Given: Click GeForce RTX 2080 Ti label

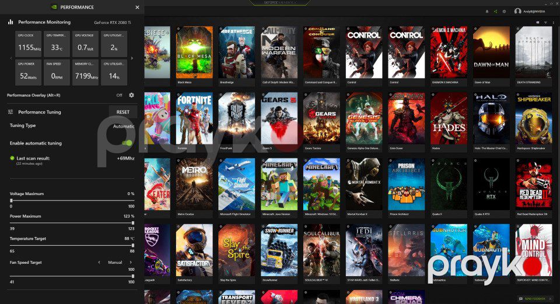Looking at the screenshot, I should click(x=113, y=23).
